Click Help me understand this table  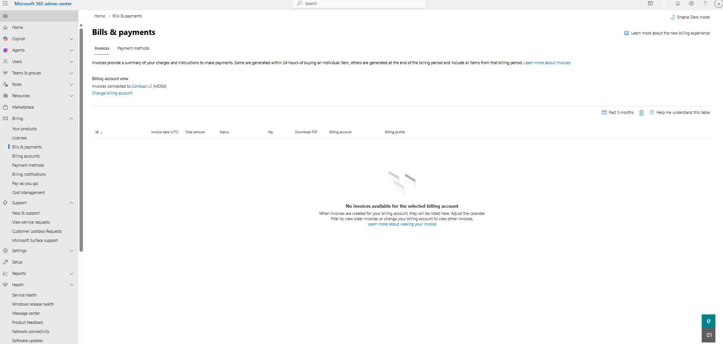point(680,113)
